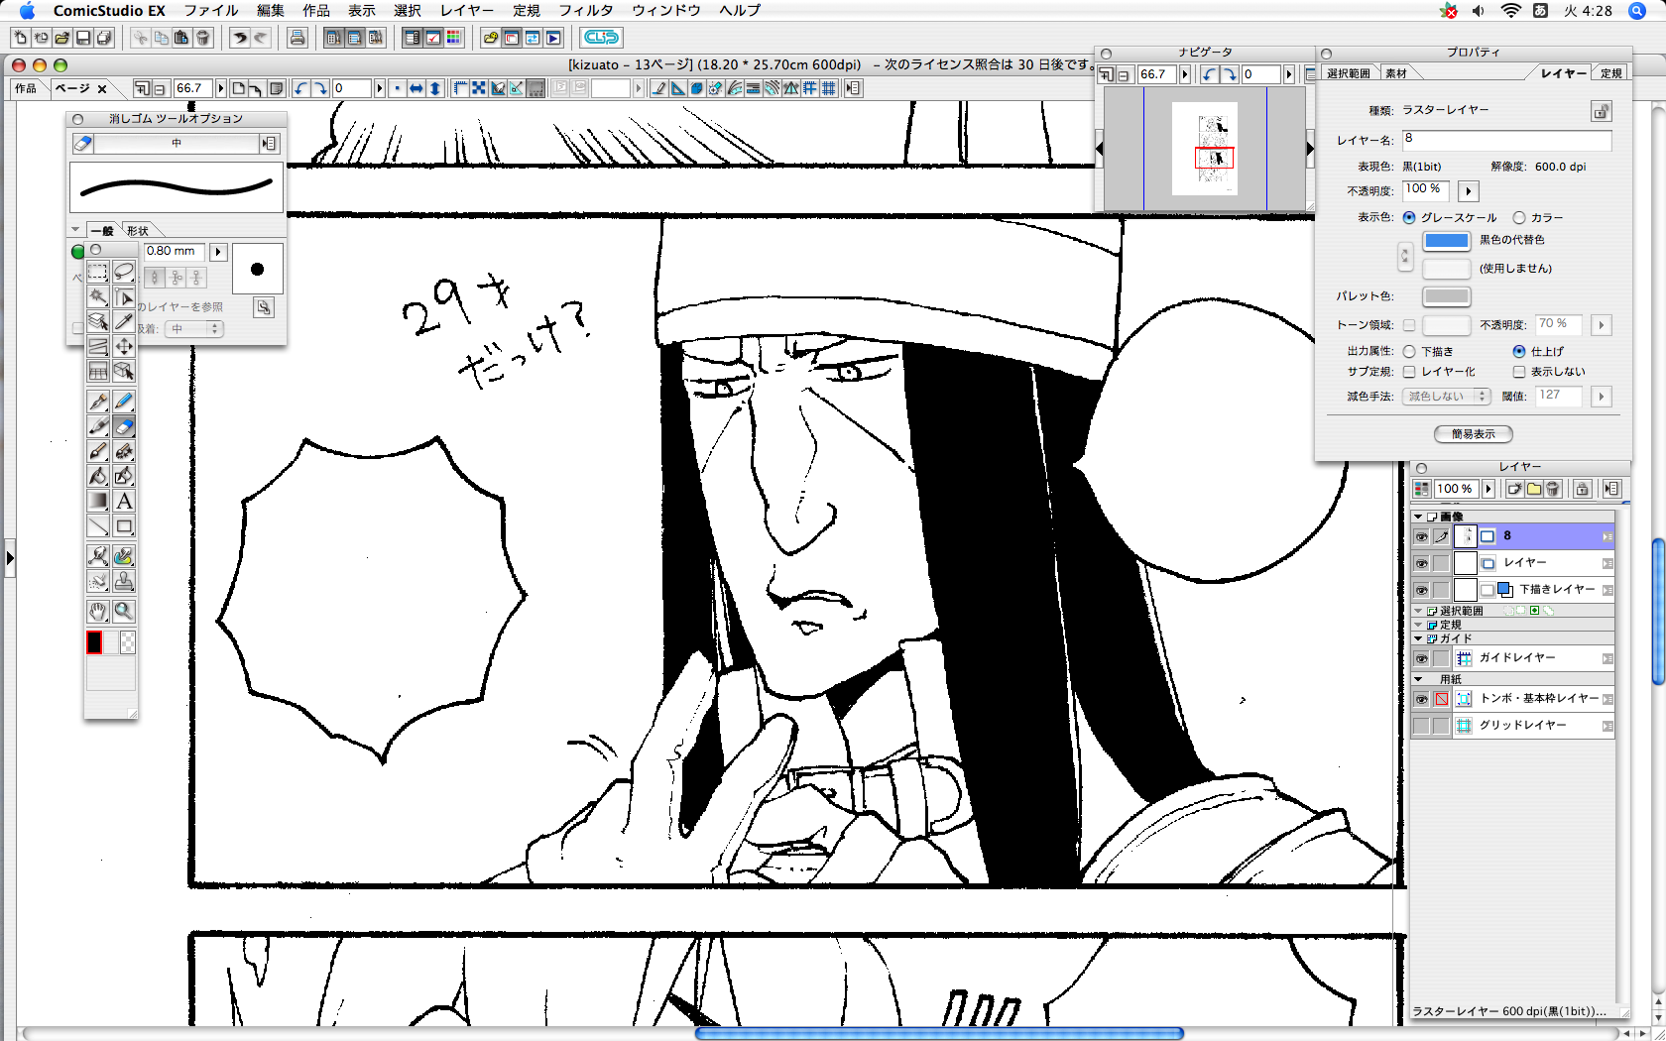Select the Eraser tool in the toolbox
The image size is (1666, 1041).
pos(124,426)
